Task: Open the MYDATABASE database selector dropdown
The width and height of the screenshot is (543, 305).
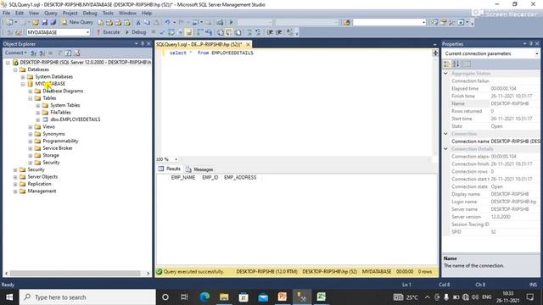Action: [87, 32]
